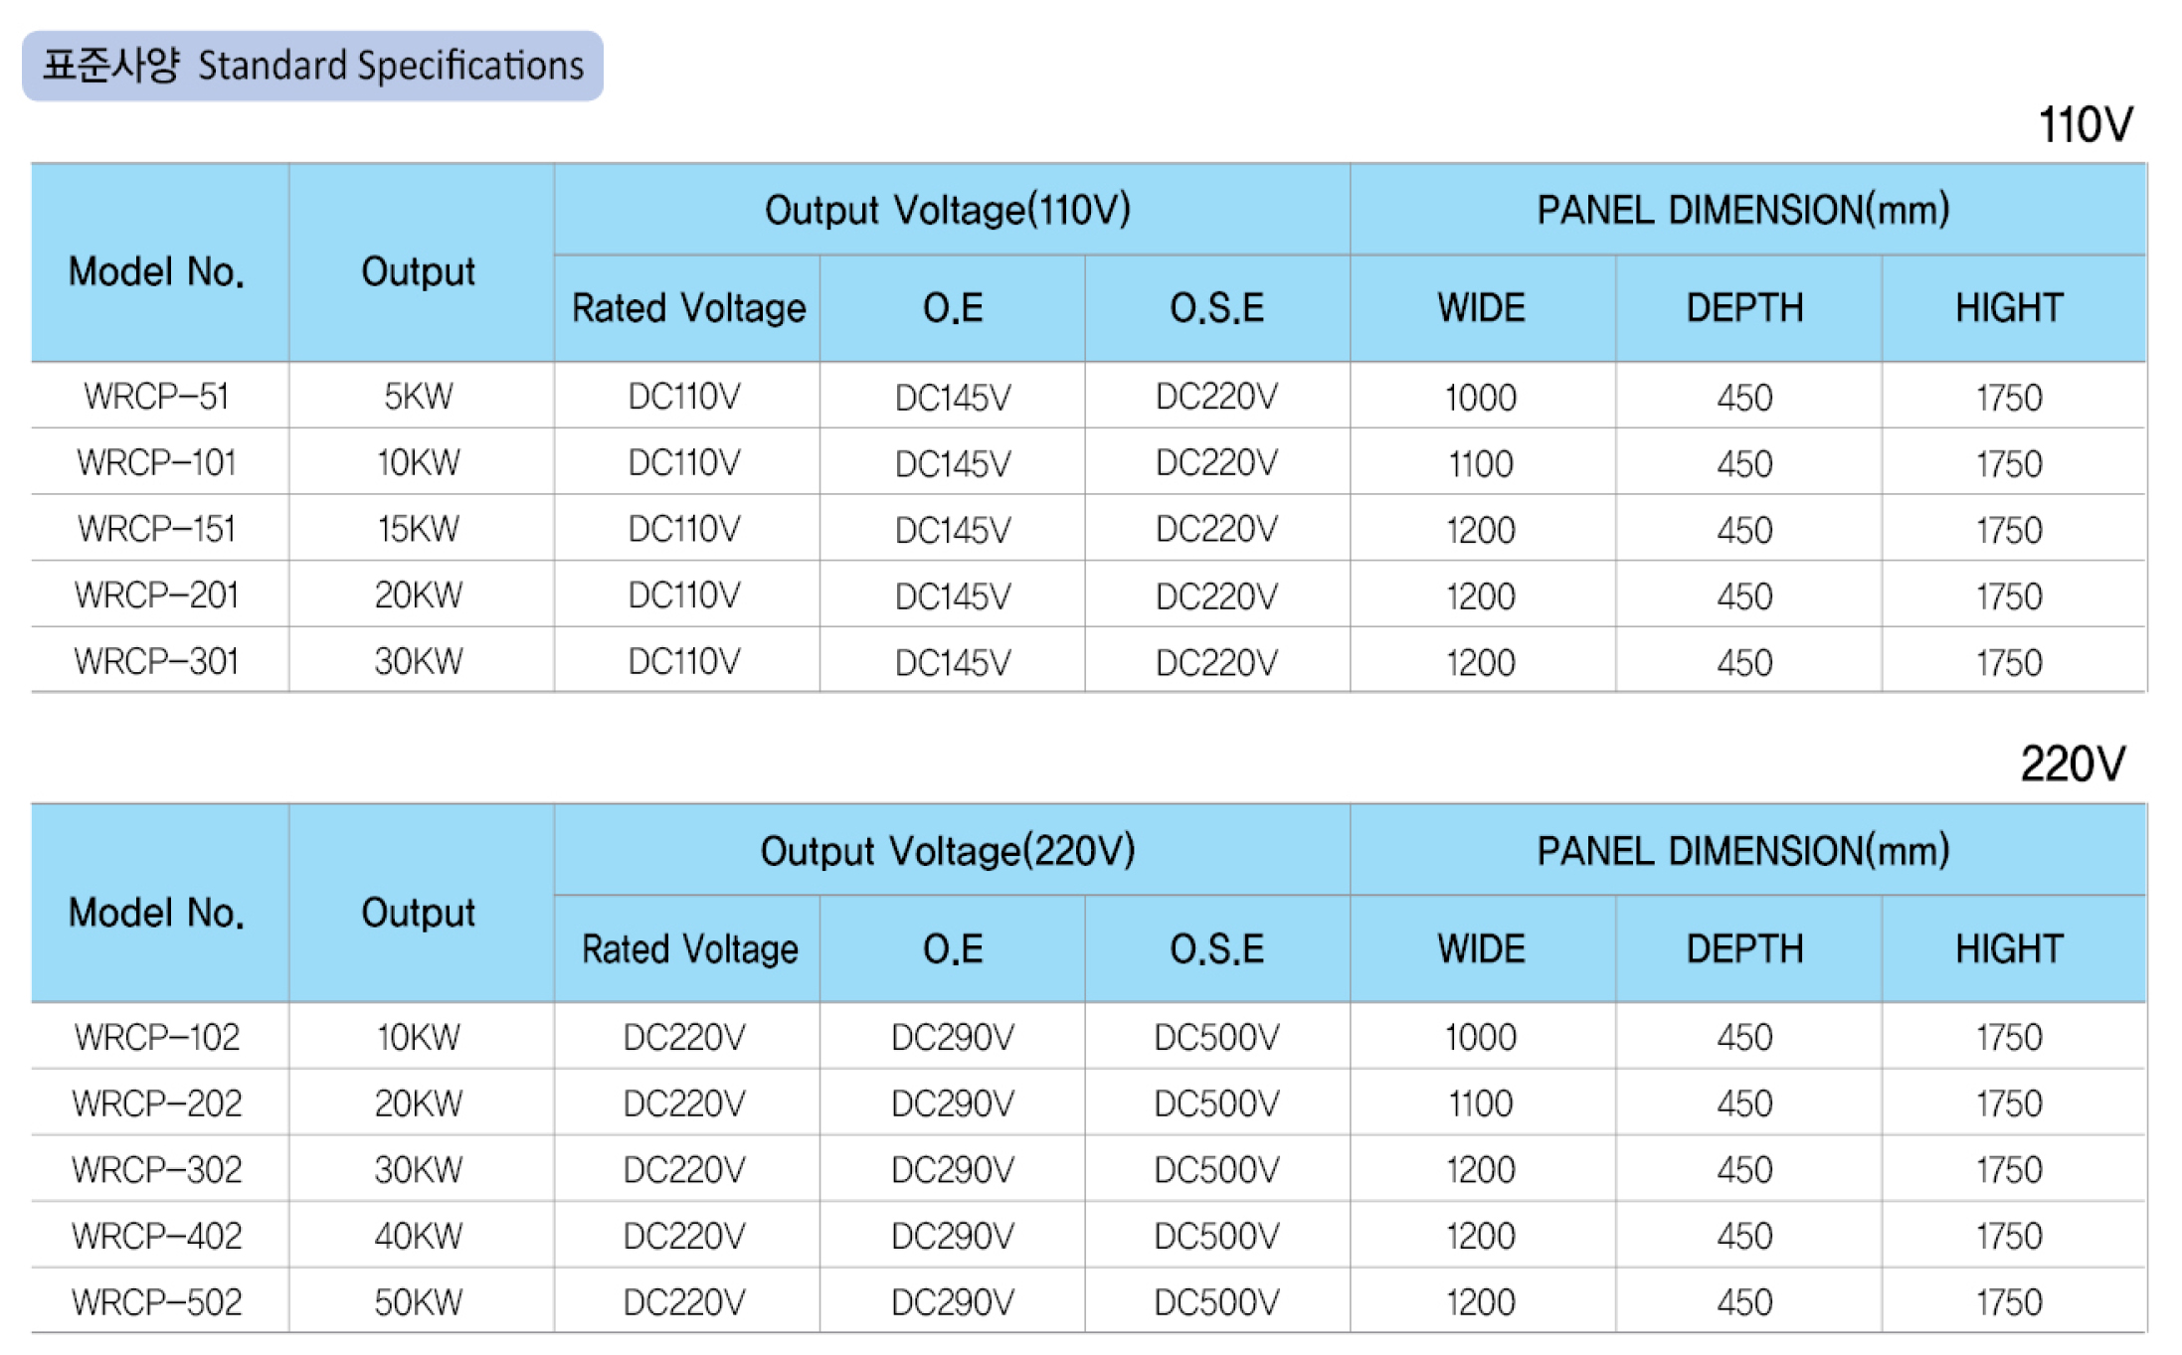Select the WRCP-402 model cell

[157, 1236]
